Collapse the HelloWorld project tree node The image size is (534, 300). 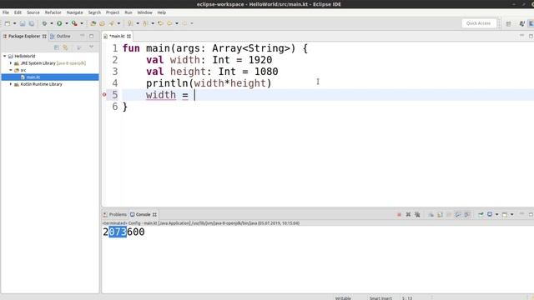(x=5, y=56)
